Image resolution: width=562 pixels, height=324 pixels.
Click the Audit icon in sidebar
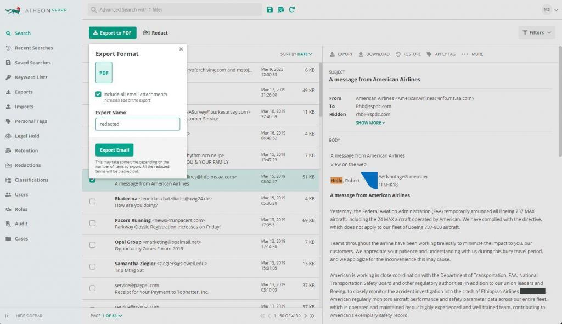pyautogui.click(x=8, y=224)
